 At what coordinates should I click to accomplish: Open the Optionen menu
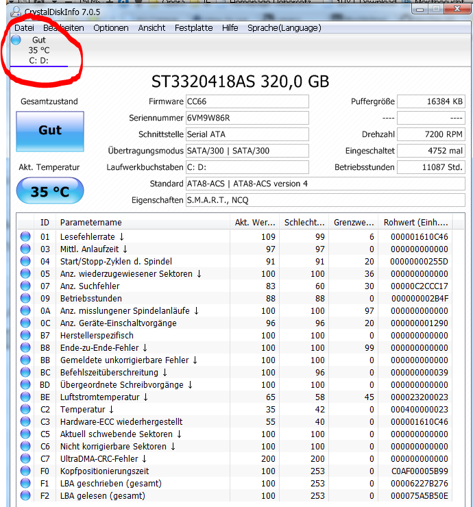(x=110, y=28)
